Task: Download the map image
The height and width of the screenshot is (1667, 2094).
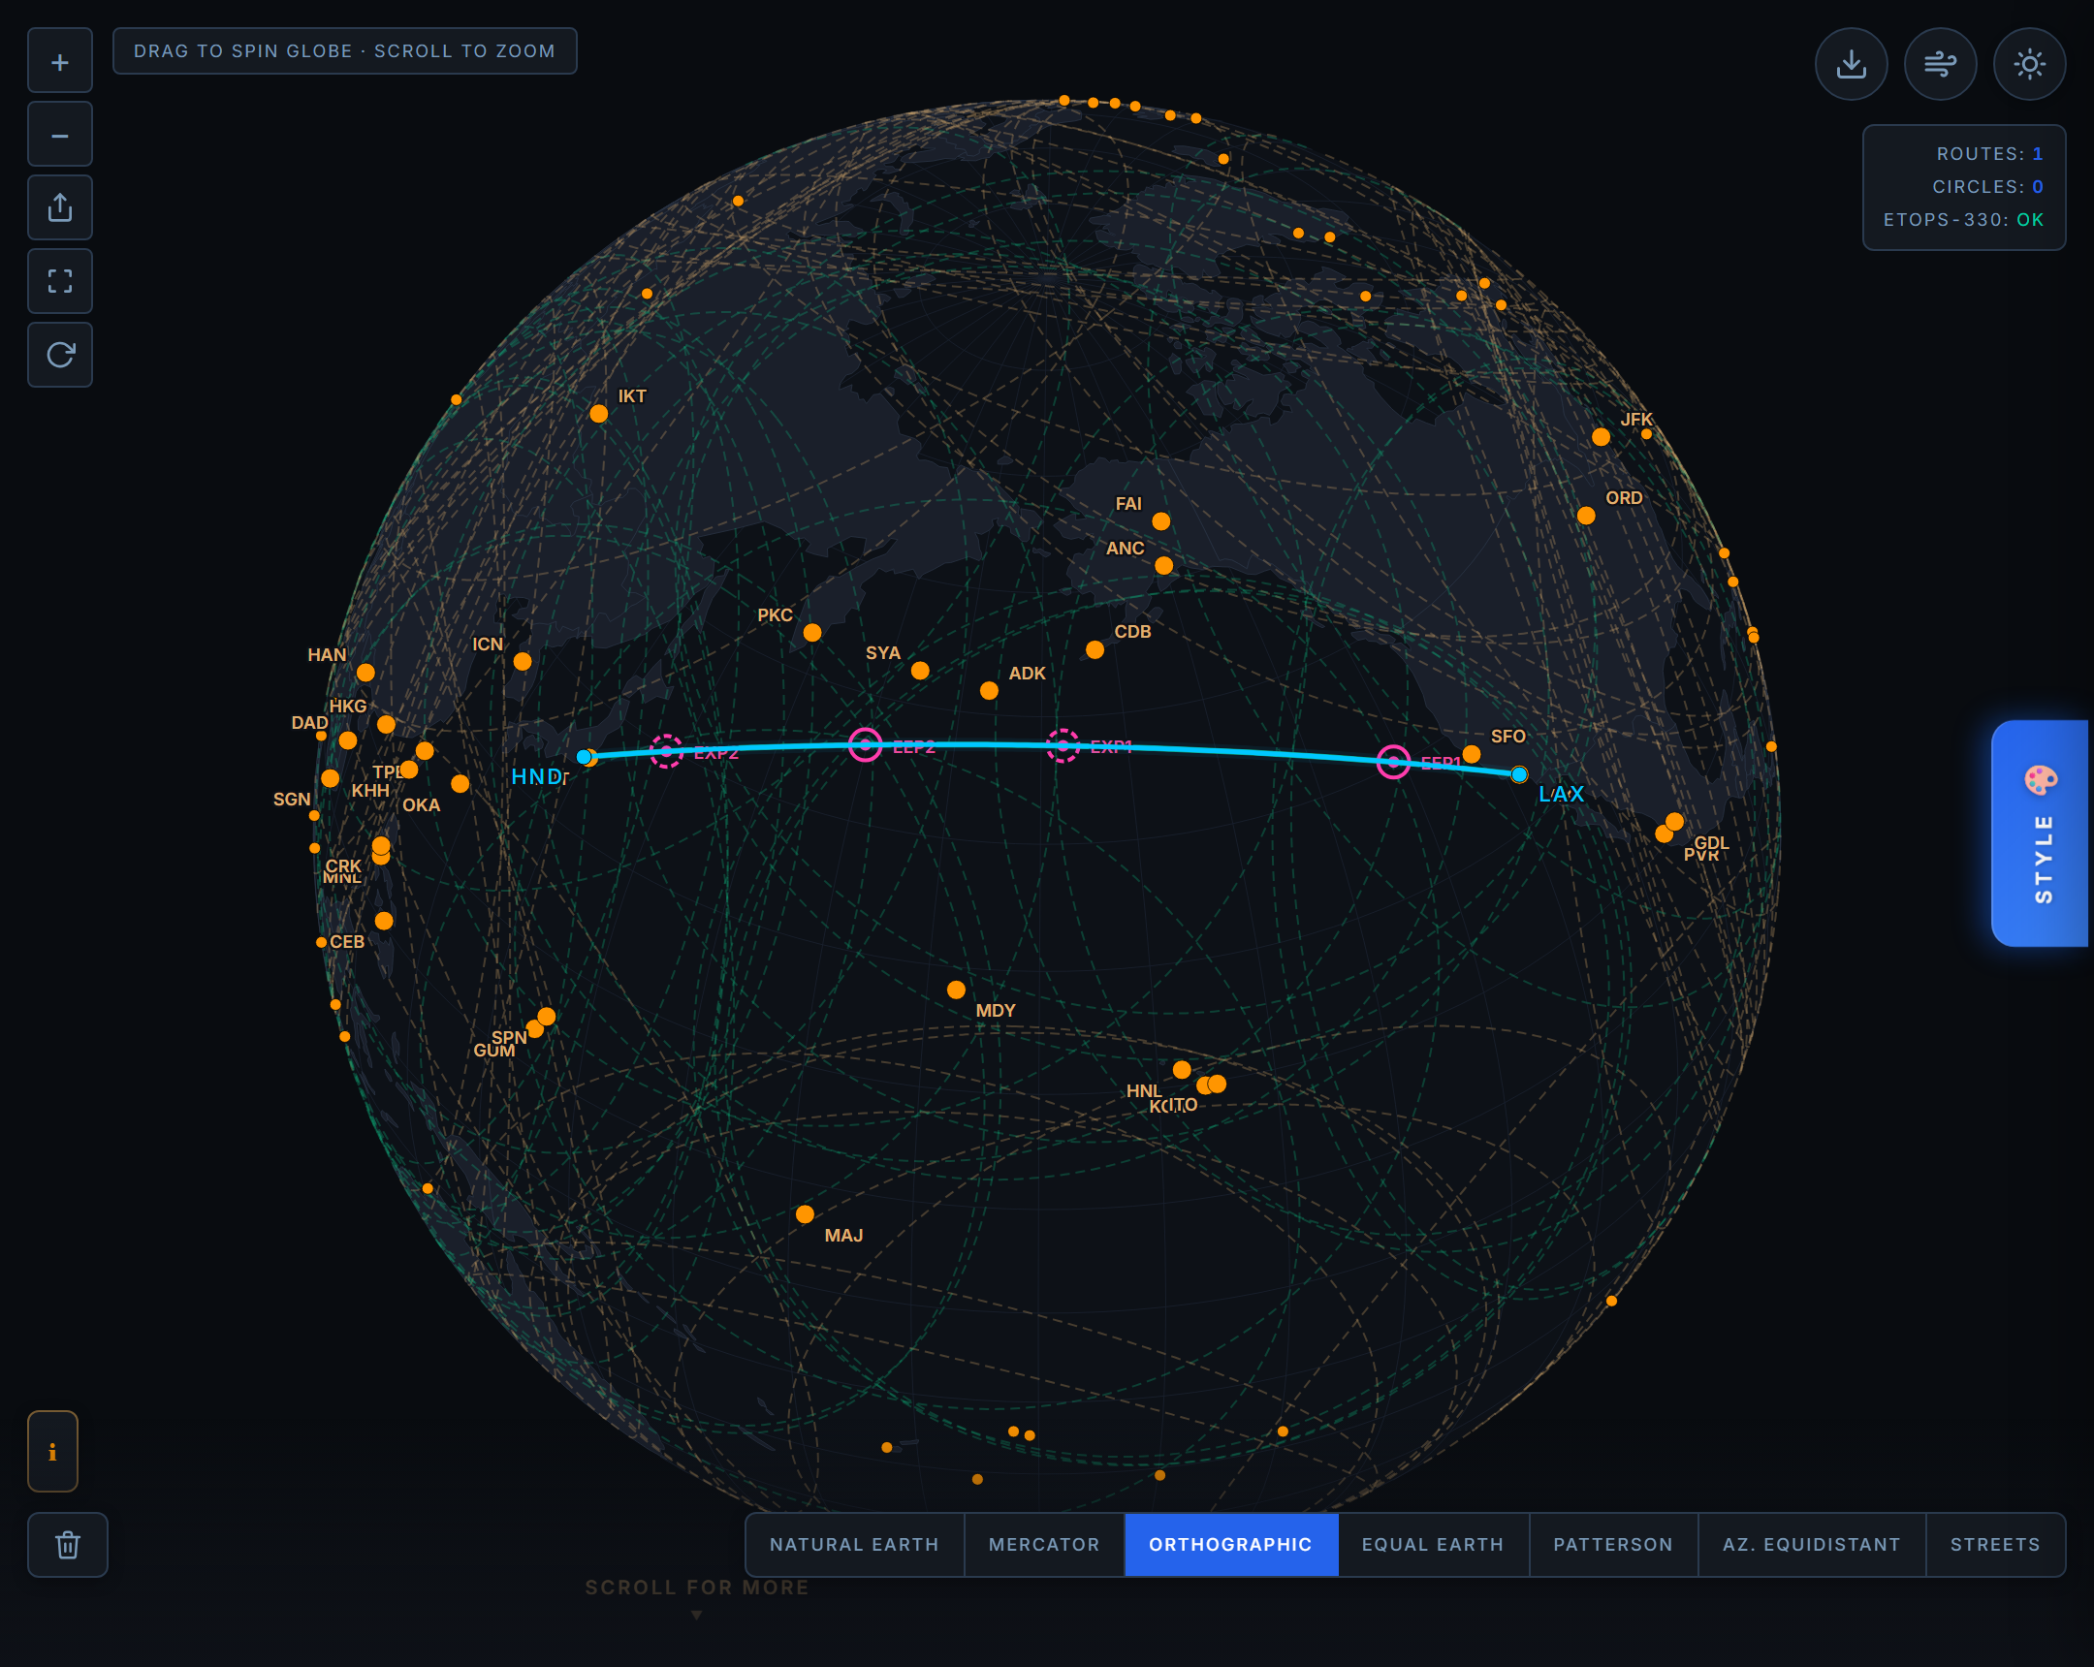Action: click(1852, 64)
